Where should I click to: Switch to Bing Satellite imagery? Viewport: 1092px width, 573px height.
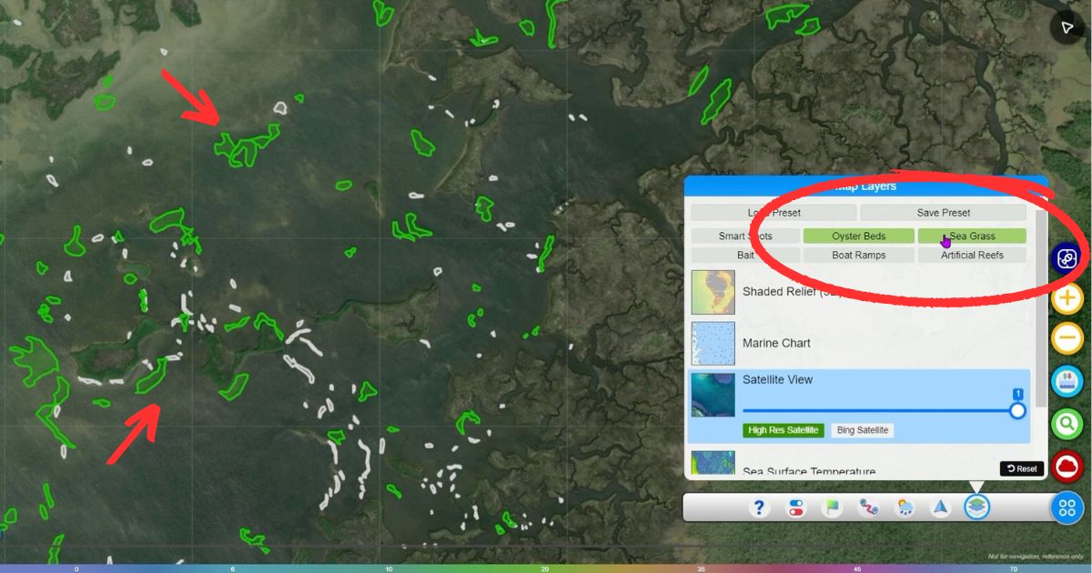click(862, 430)
